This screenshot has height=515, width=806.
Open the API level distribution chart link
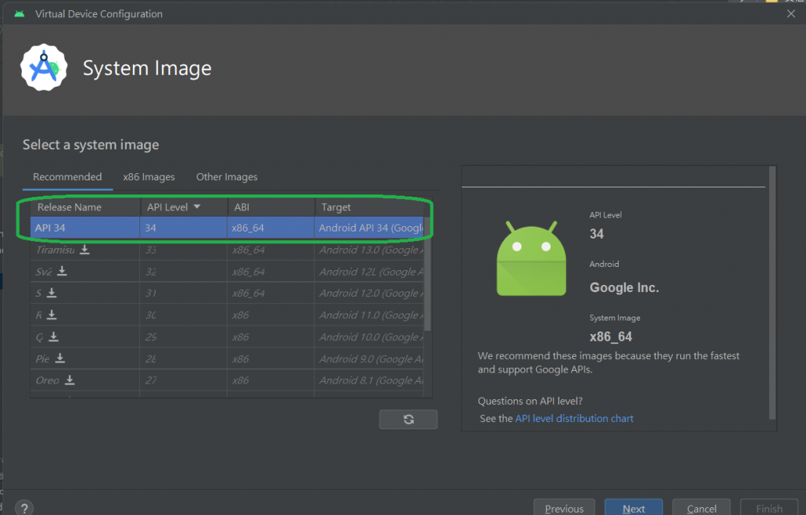click(x=574, y=418)
